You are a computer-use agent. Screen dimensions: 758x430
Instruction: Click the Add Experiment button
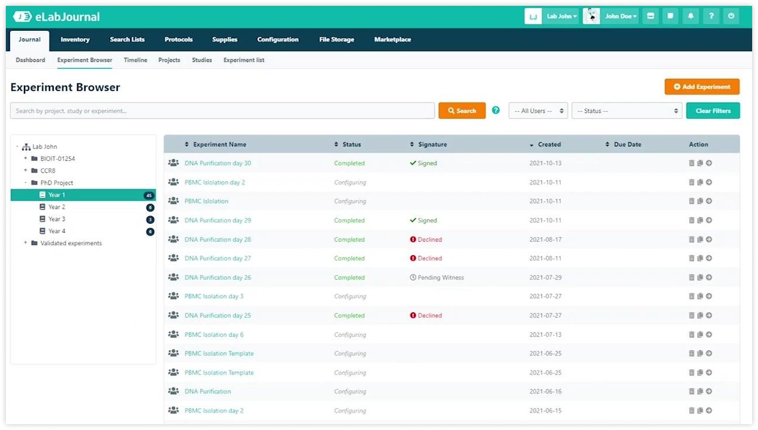(x=702, y=86)
